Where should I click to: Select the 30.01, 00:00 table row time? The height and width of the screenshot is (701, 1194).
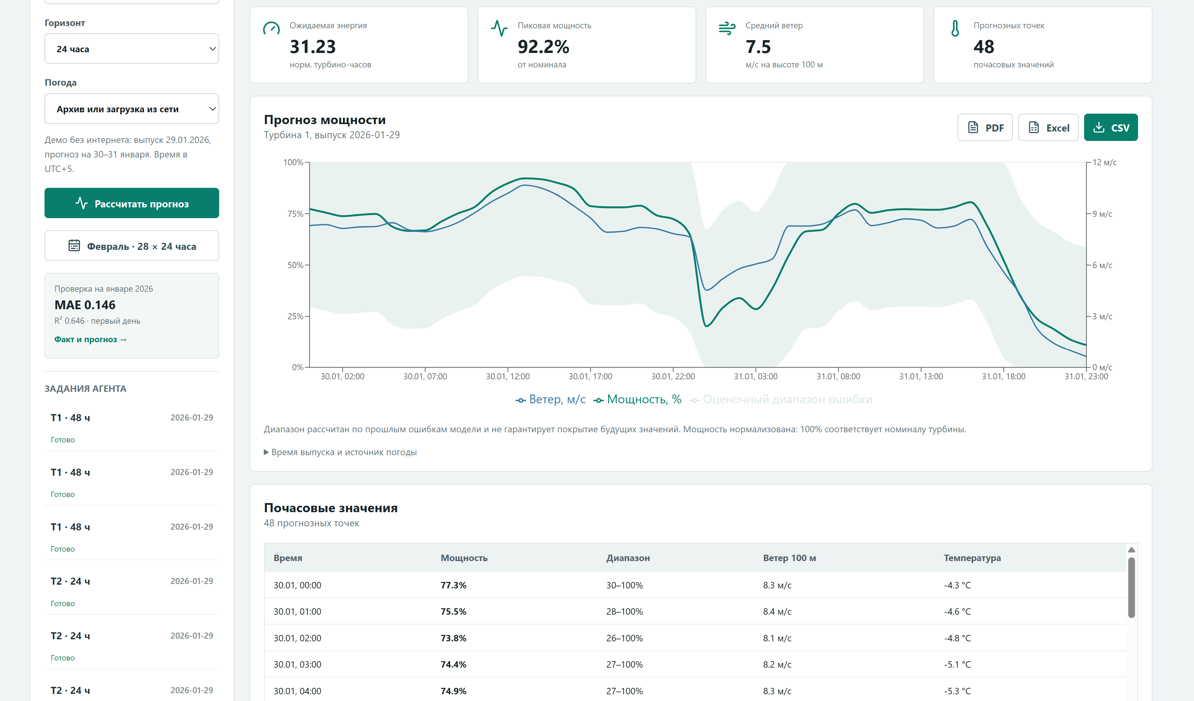coord(297,585)
